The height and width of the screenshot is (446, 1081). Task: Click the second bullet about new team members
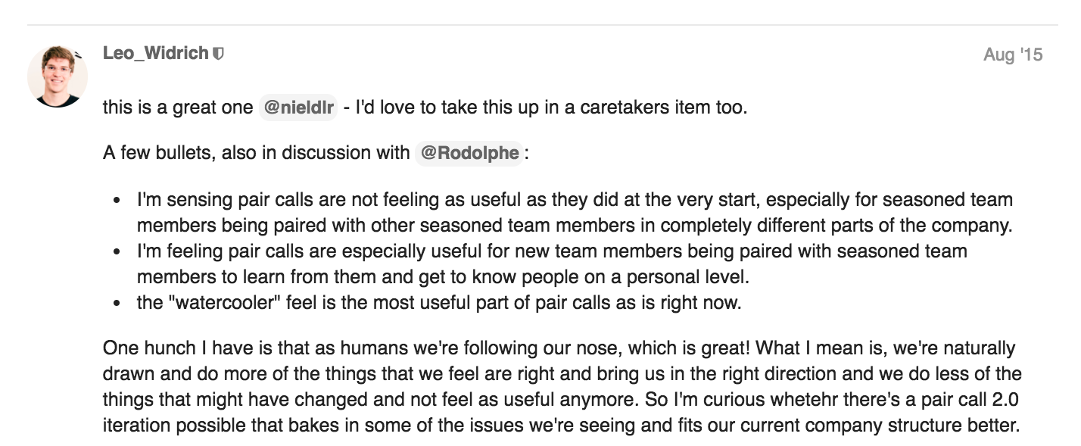pos(552,263)
